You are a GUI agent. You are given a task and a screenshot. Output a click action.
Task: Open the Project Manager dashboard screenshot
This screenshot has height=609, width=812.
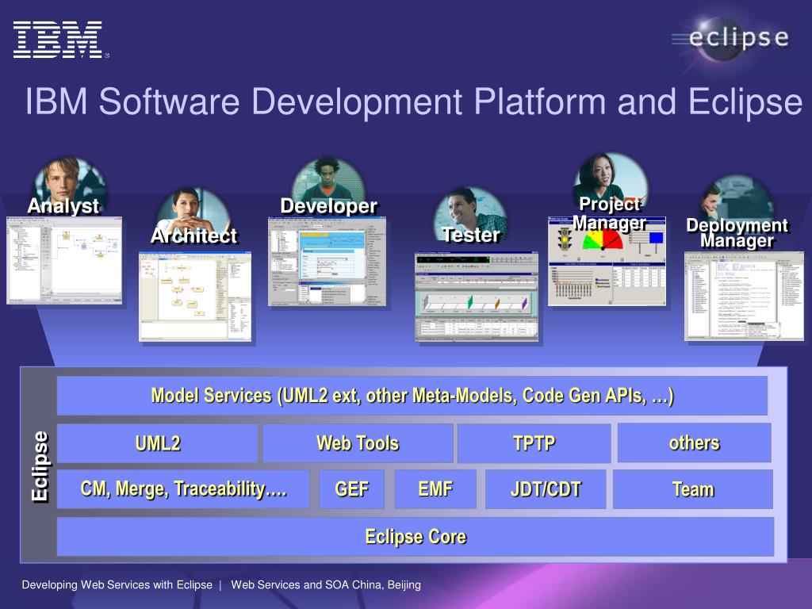607,262
